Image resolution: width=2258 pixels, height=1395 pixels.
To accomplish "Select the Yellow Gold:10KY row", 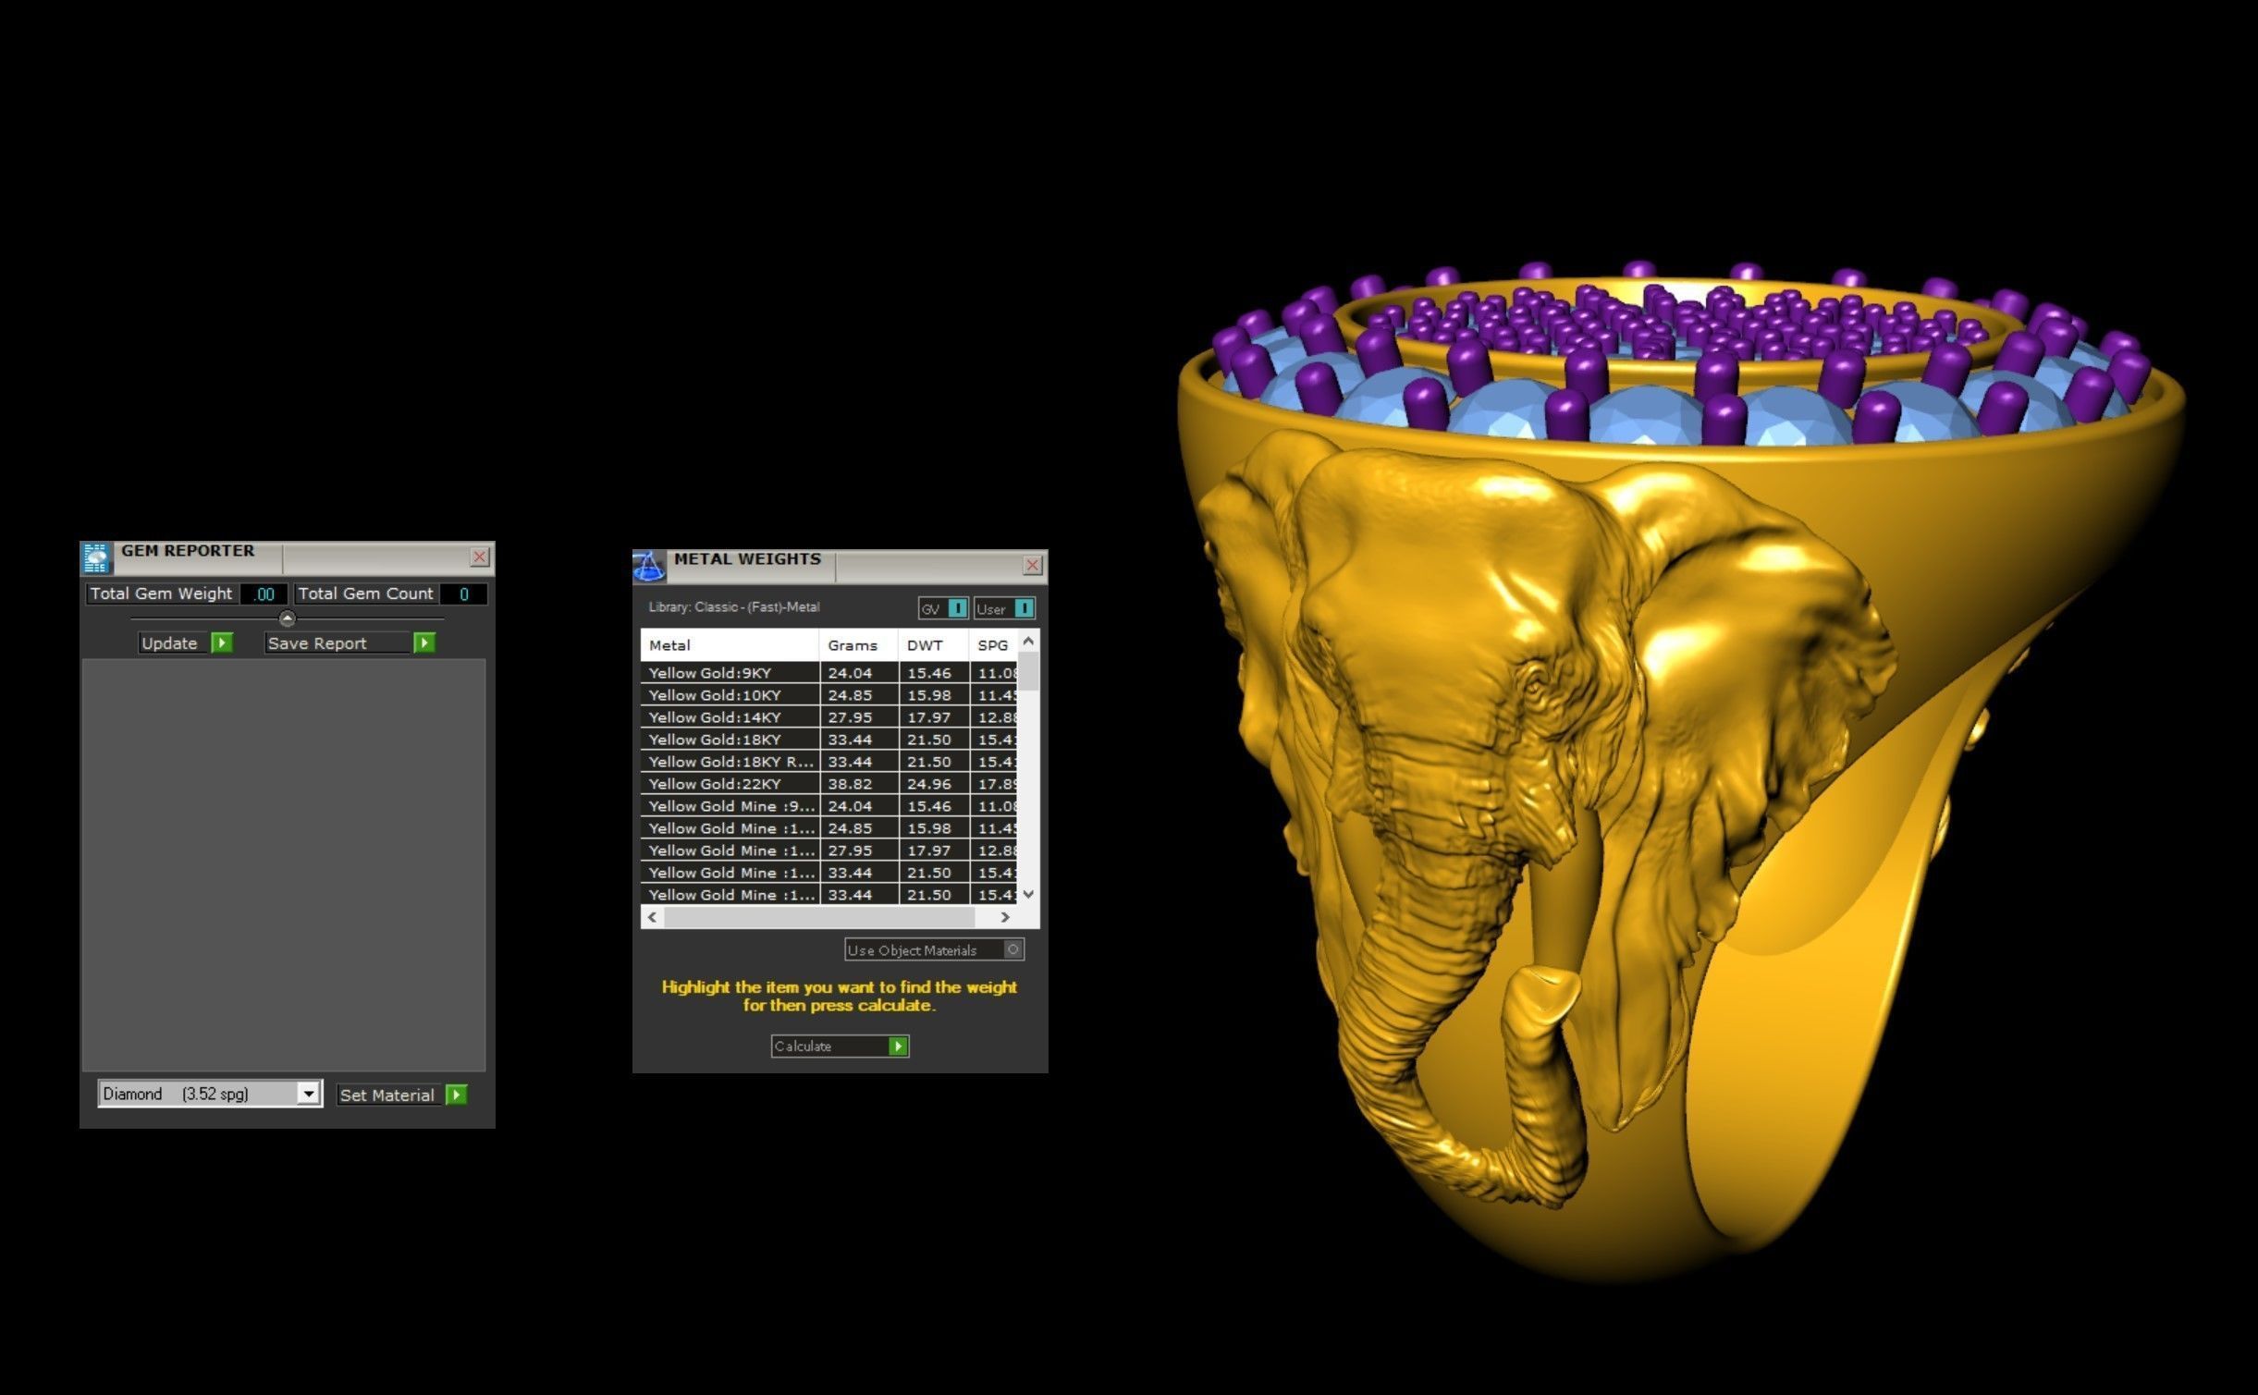I will 829,695.
